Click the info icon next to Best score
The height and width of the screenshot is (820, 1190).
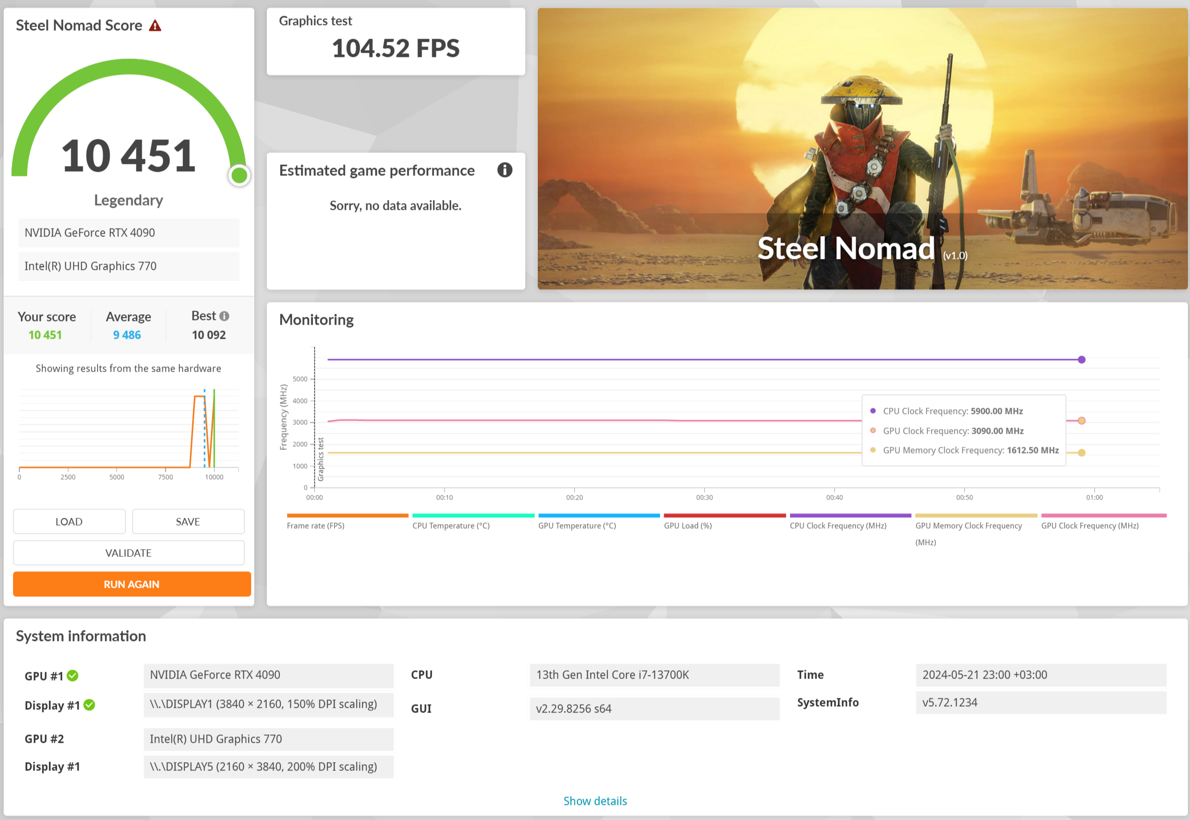225,316
